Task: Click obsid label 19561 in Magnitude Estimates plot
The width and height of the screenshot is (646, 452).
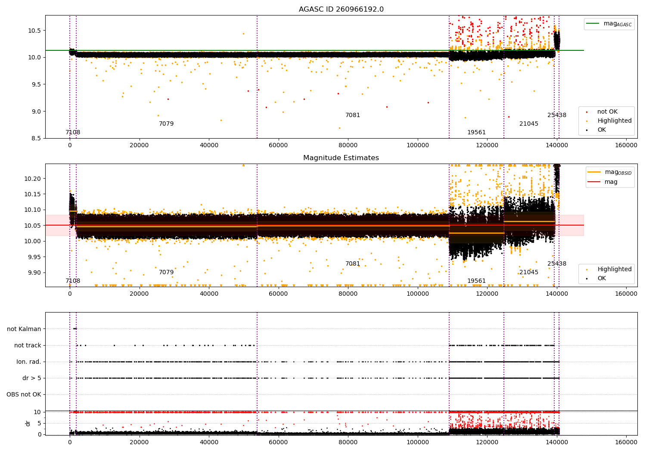Action: point(476,281)
